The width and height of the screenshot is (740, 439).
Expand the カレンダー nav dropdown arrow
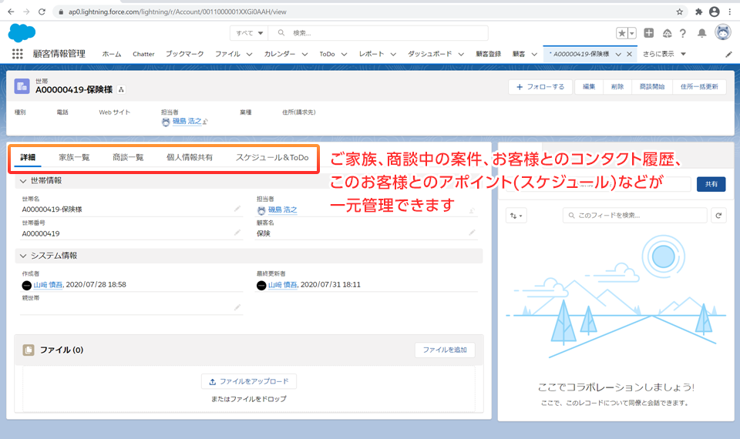pyautogui.click(x=304, y=55)
